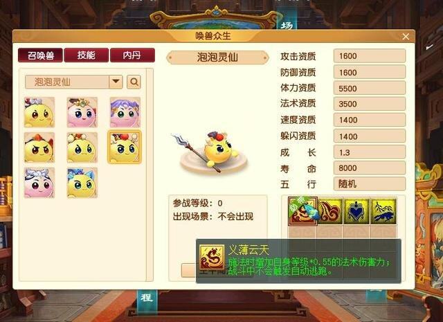This screenshot has height=322, width=443.
Task: Close the 唤兽众生 window
Action: [406, 37]
